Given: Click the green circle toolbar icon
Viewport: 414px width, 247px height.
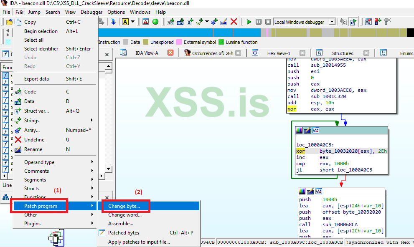Looking at the screenshot, I should 155,22.
